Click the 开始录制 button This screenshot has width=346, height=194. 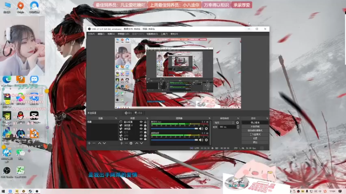[255, 126]
